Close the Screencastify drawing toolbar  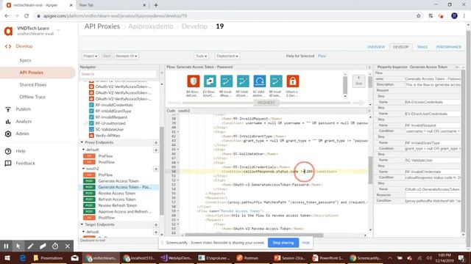[x=67, y=246]
